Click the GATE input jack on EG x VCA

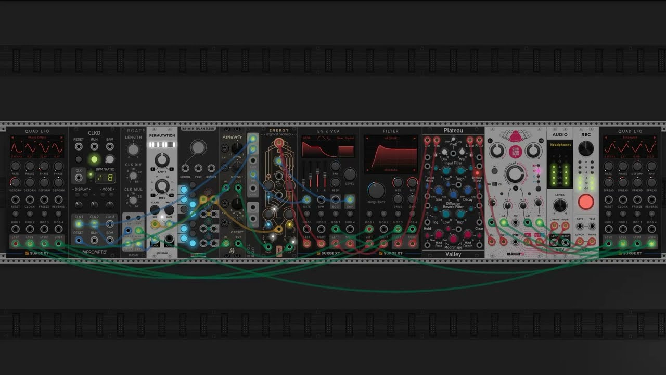tap(306, 199)
